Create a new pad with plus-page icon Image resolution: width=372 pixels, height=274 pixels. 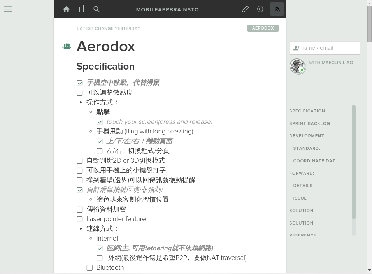click(82, 9)
